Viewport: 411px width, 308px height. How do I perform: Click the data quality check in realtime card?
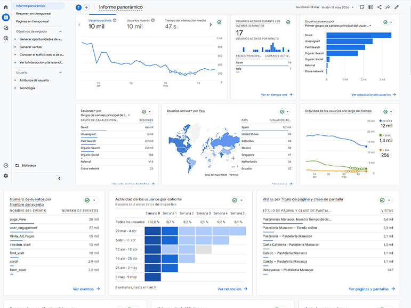(x=288, y=22)
